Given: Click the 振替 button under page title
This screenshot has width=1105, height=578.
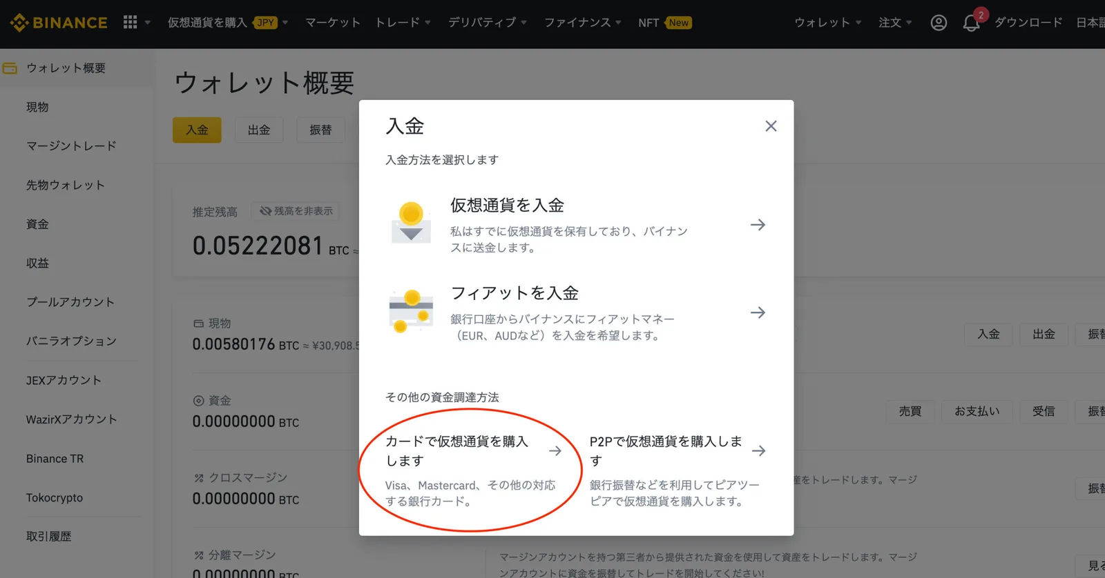Looking at the screenshot, I should [320, 130].
